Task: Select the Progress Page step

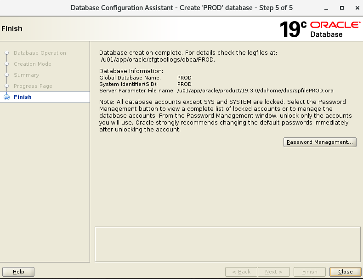Action: click(x=33, y=86)
